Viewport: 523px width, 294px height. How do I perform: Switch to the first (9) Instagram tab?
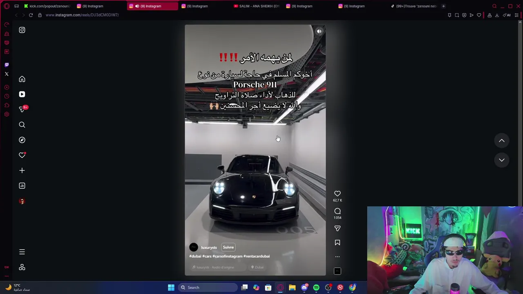100,6
